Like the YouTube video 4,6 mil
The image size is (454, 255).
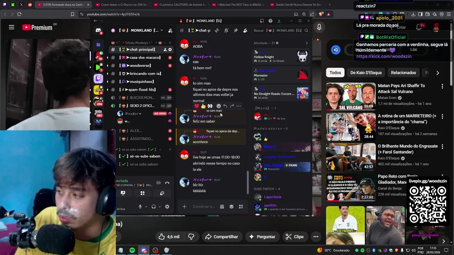pyautogui.click(x=169, y=237)
